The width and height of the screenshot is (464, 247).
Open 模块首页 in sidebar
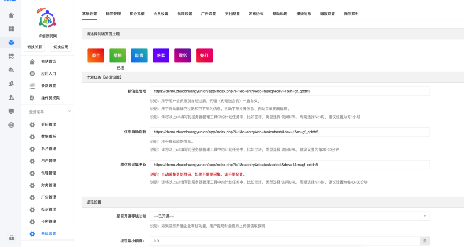click(48, 62)
